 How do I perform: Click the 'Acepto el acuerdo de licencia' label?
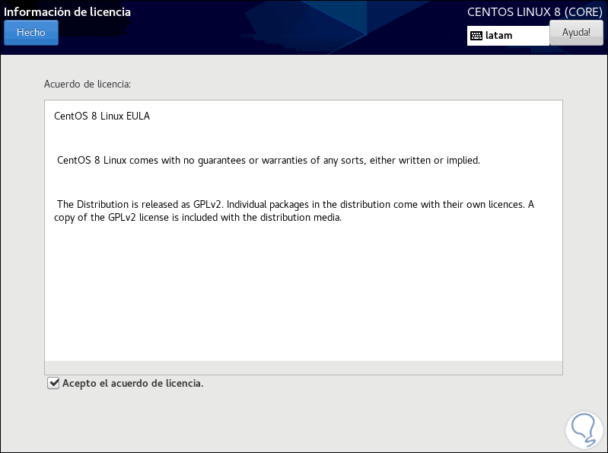click(x=133, y=383)
